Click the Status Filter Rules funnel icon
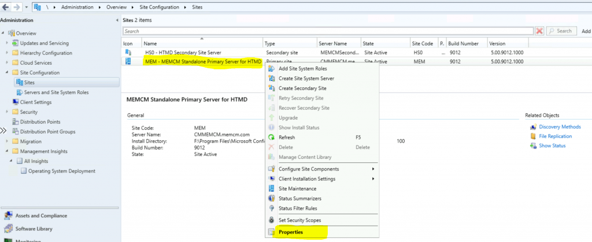592x242 pixels. (x=271, y=208)
